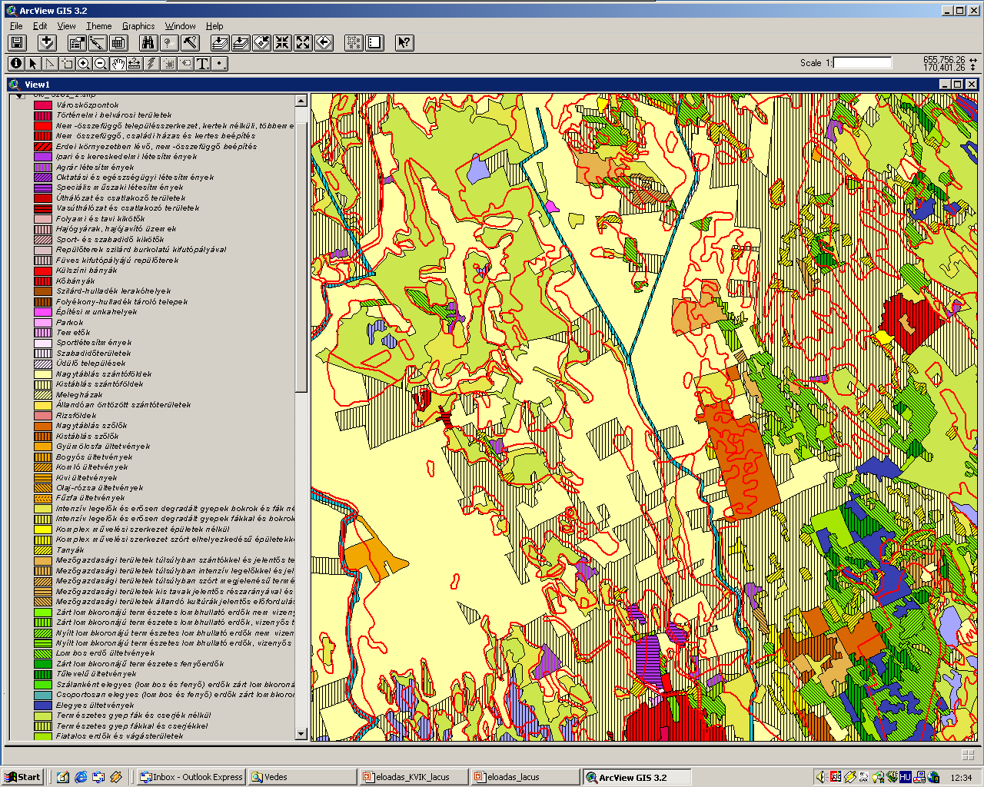Zoom to selected features button
The image size is (984, 787).
pyautogui.click(x=261, y=43)
